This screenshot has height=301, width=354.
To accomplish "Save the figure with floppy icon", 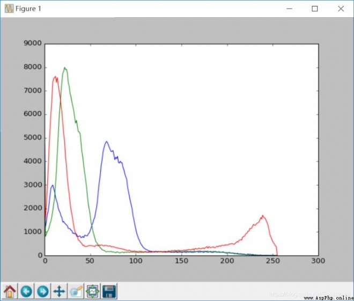I will pyautogui.click(x=109, y=291).
